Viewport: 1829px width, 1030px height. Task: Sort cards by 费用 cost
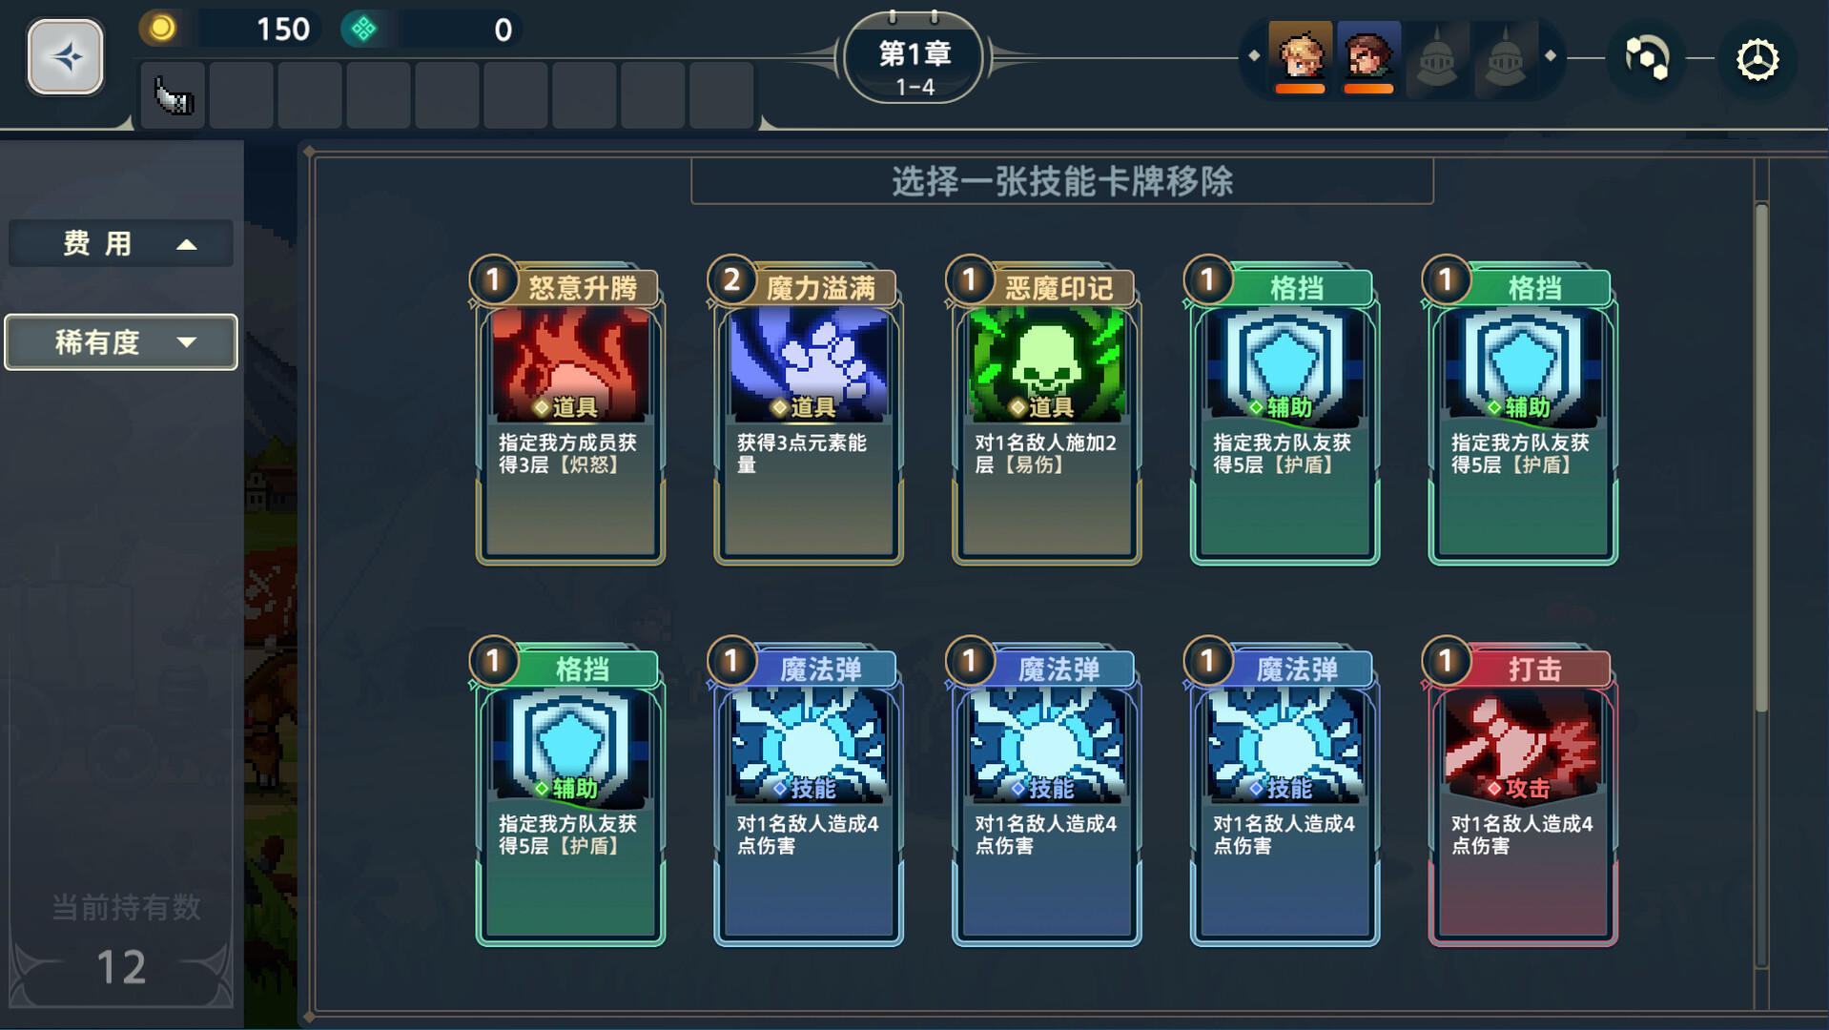pyautogui.click(x=120, y=243)
